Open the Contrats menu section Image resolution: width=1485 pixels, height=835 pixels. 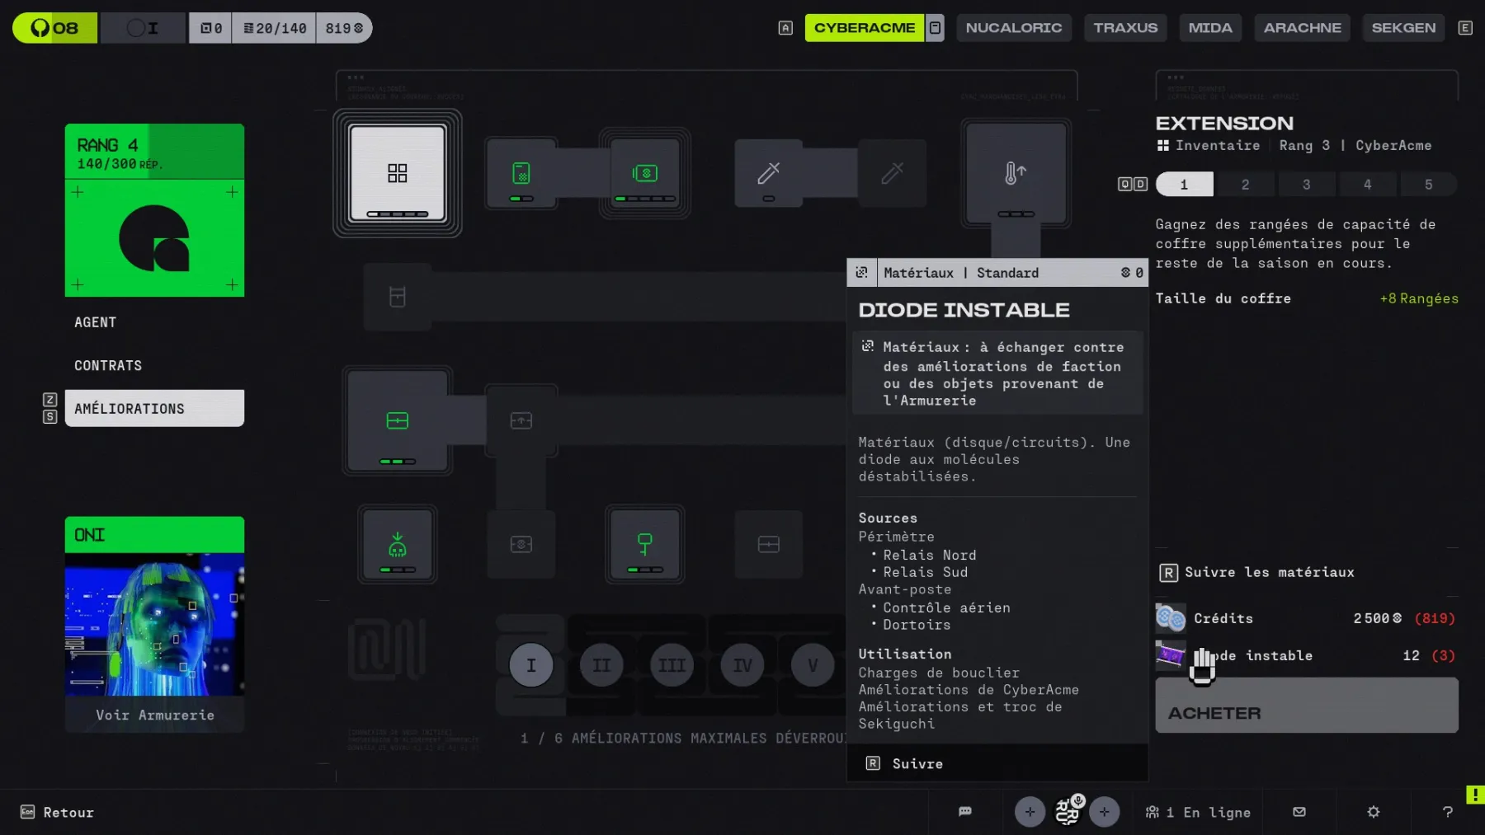108,365
